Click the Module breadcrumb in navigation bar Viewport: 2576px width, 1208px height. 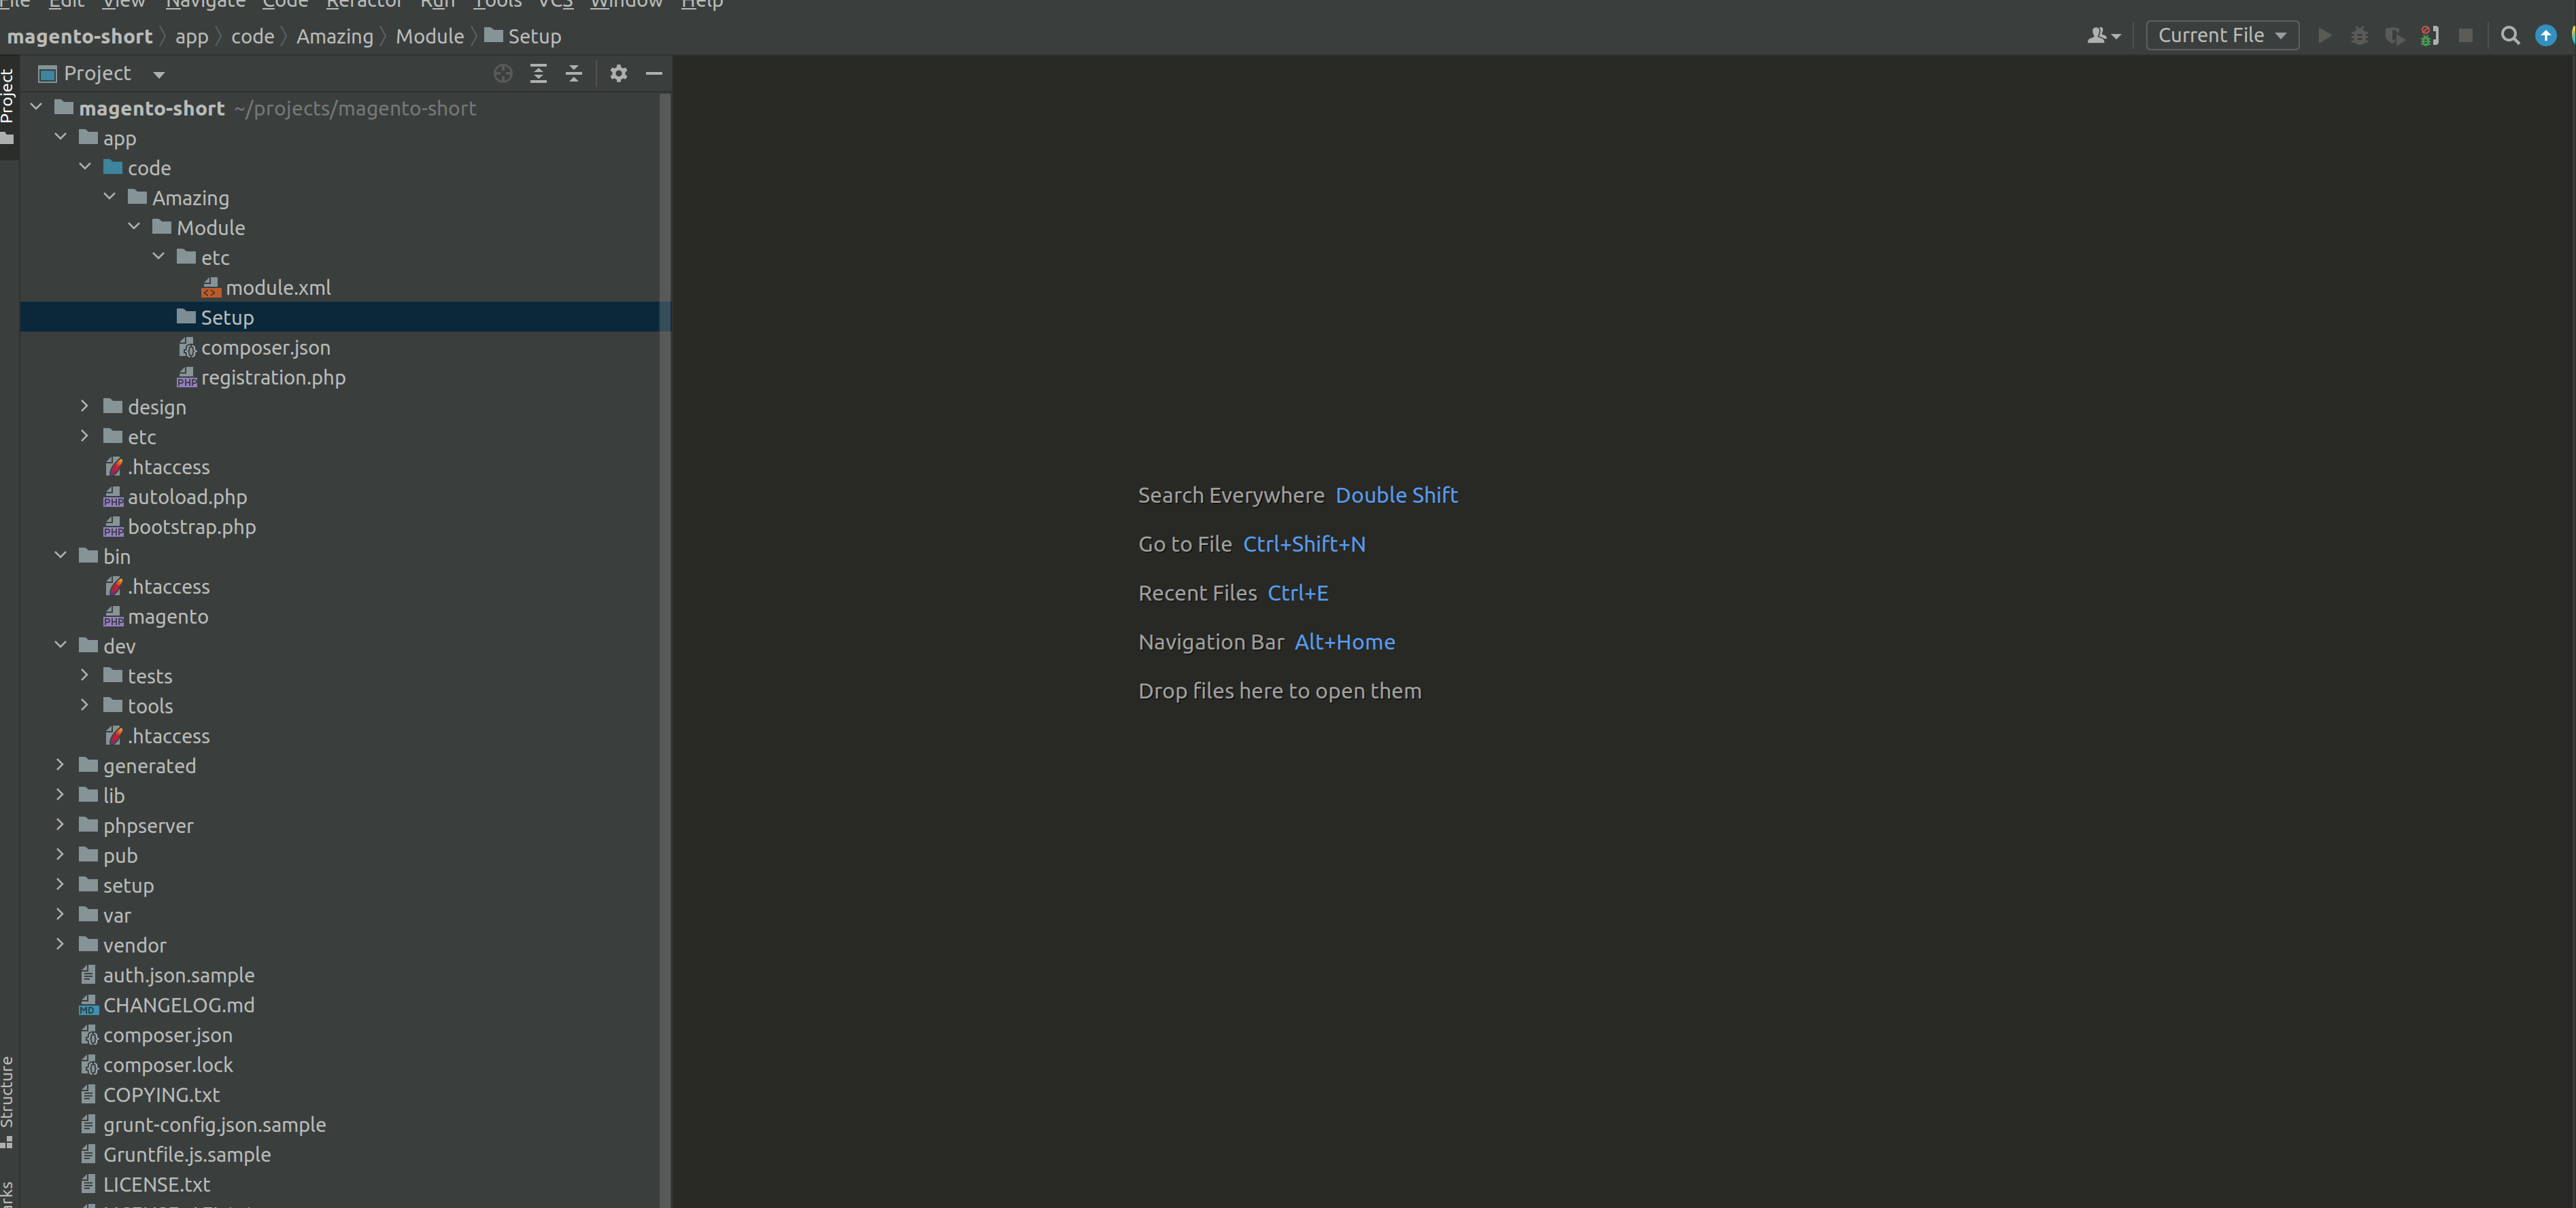429,36
